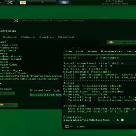Select the Evening Lilac colour scheme
The image size is (136, 136).
[9, 45]
